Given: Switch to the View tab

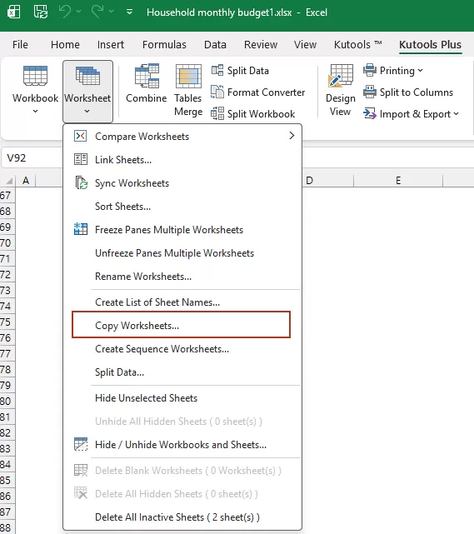Looking at the screenshot, I should [x=305, y=45].
